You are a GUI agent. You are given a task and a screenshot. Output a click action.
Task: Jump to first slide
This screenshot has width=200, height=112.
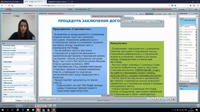coord(152,99)
